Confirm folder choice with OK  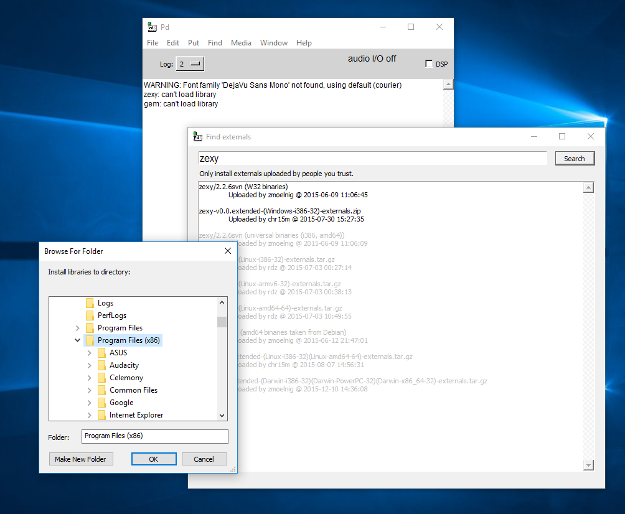coord(154,459)
